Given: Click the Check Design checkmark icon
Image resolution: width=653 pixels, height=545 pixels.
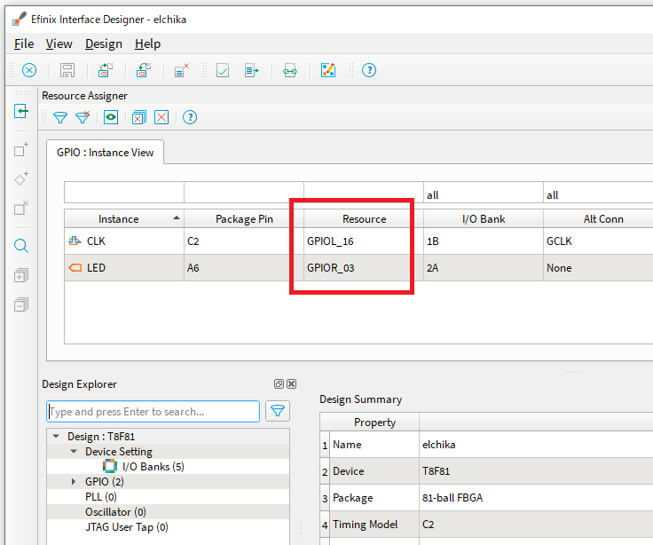Looking at the screenshot, I should (223, 70).
